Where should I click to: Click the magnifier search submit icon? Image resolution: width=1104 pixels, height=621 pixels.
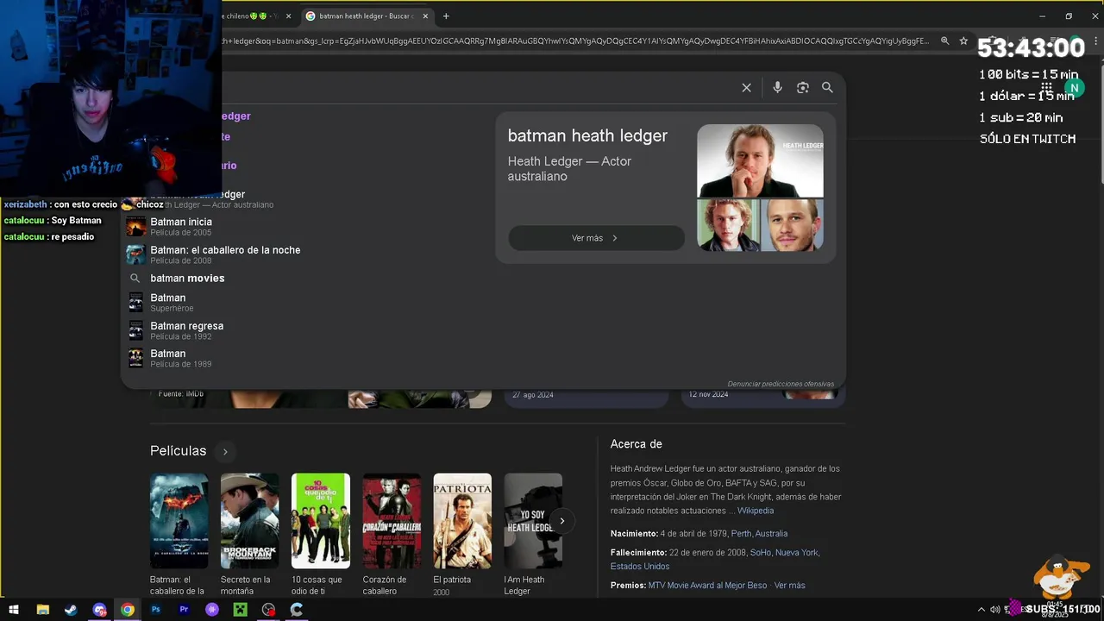pyautogui.click(x=827, y=87)
